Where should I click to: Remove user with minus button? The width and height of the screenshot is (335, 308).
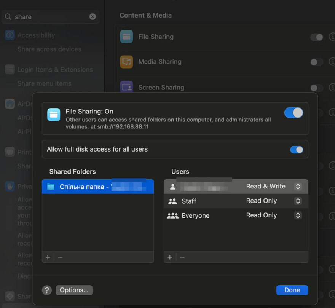click(x=182, y=257)
